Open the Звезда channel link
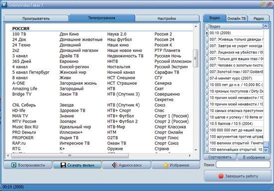The width and height of the screenshot is (274, 191). (67, 105)
